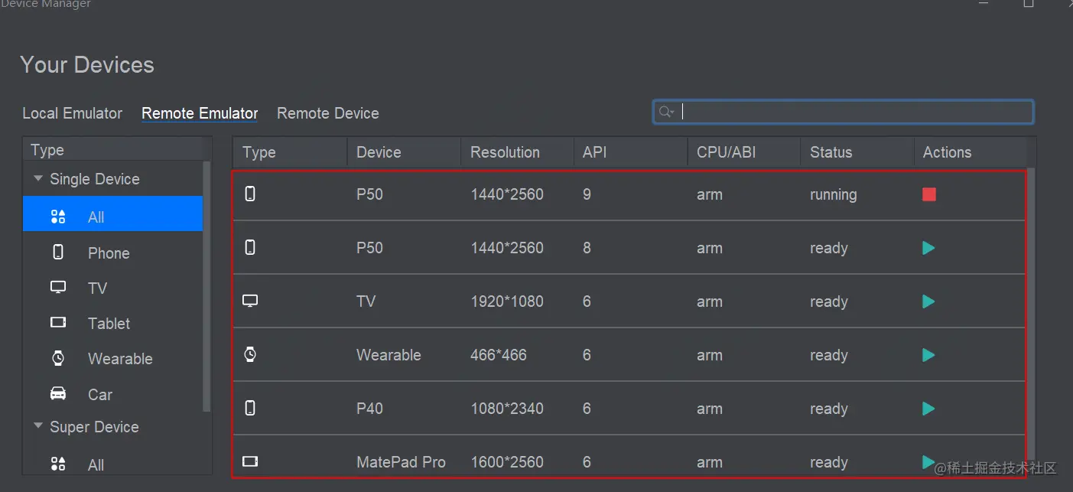Click the Wearable watch icon in the sidebar
1073x492 pixels.
[x=58, y=358]
